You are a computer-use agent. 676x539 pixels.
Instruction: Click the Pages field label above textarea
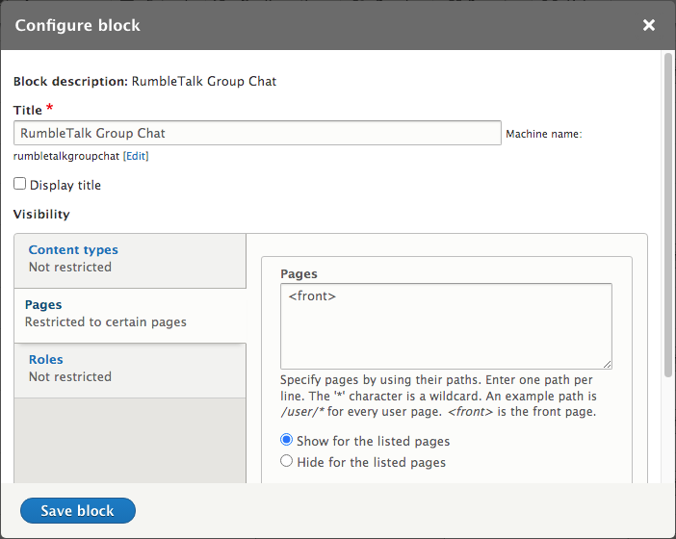click(x=299, y=274)
